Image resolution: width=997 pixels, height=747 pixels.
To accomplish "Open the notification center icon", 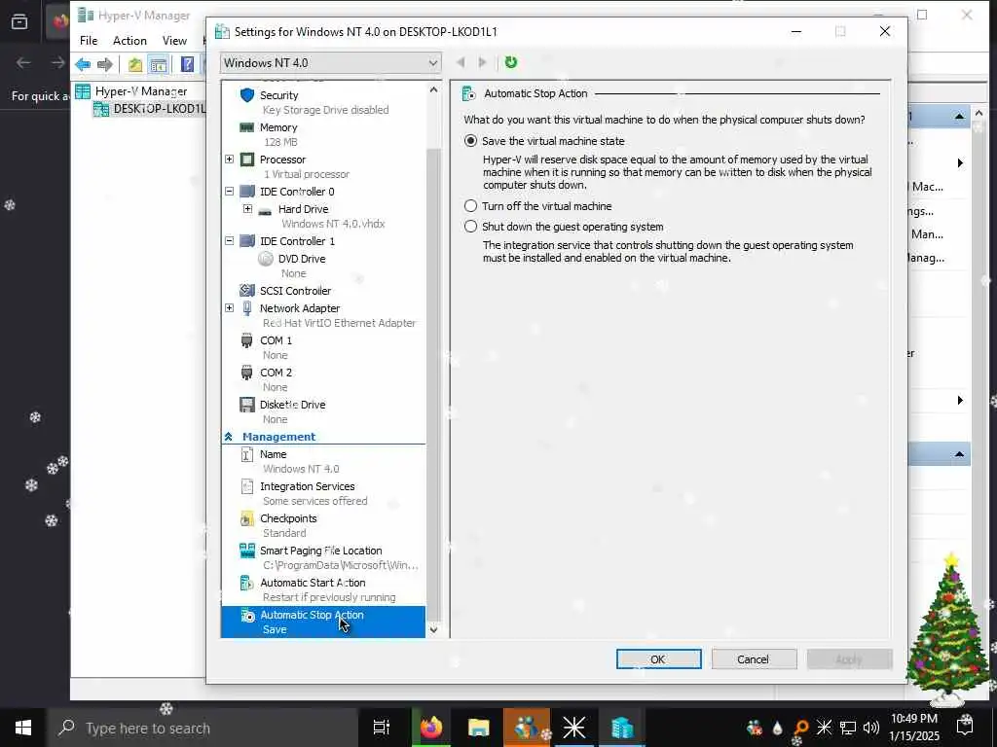I will [965, 725].
